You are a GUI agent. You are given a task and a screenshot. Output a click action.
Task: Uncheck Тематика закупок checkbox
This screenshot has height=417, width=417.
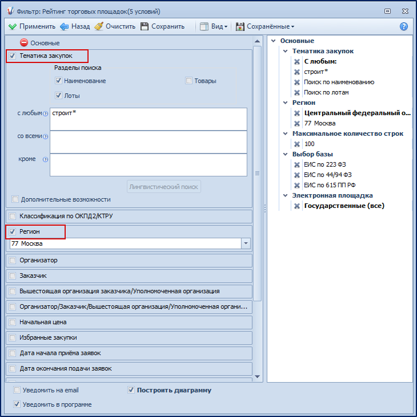tap(12, 56)
